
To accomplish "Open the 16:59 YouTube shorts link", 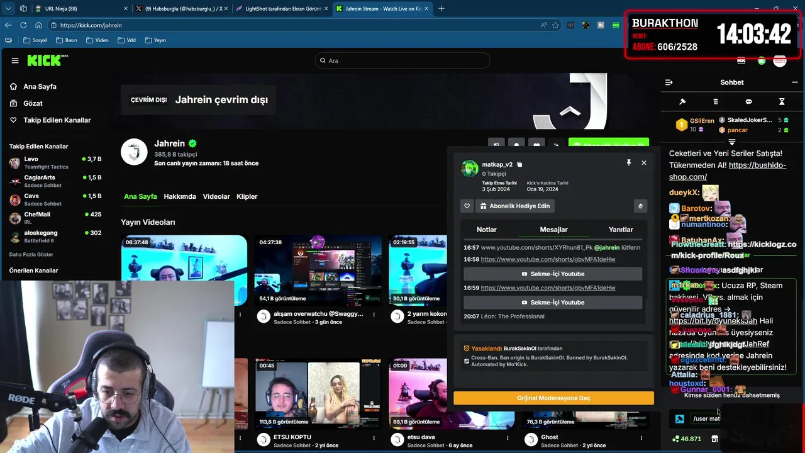I will coord(548,288).
